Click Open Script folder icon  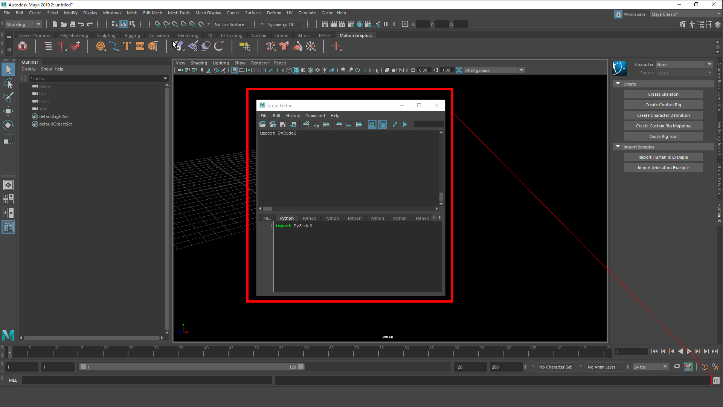coord(262,124)
